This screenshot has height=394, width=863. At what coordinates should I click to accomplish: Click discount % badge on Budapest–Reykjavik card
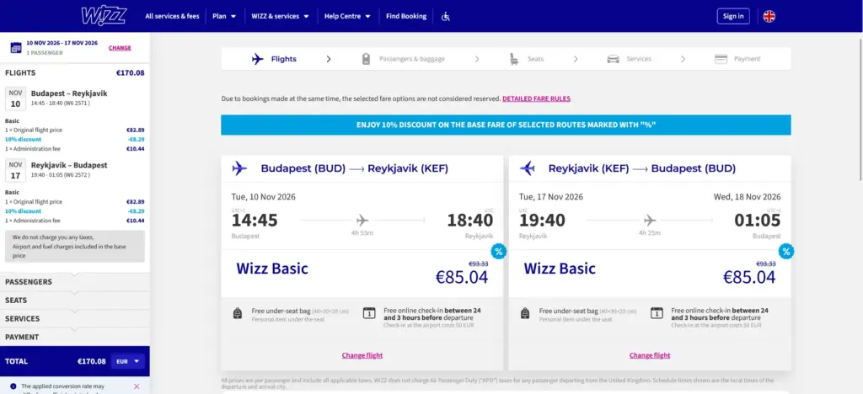tap(499, 252)
